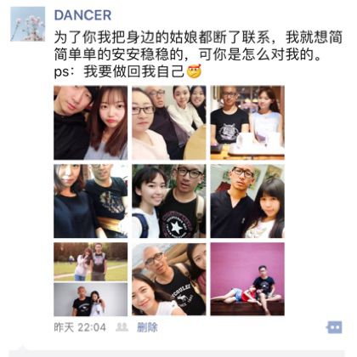Tap the DANCER username link
This screenshot has height=357, width=357.
pos(82,15)
